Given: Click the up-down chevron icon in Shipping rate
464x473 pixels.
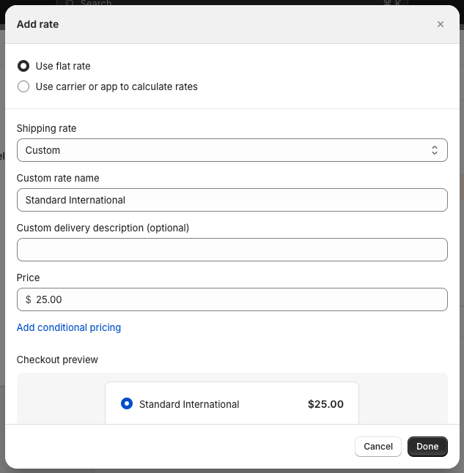Looking at the screenshot, I should [434, 150].
